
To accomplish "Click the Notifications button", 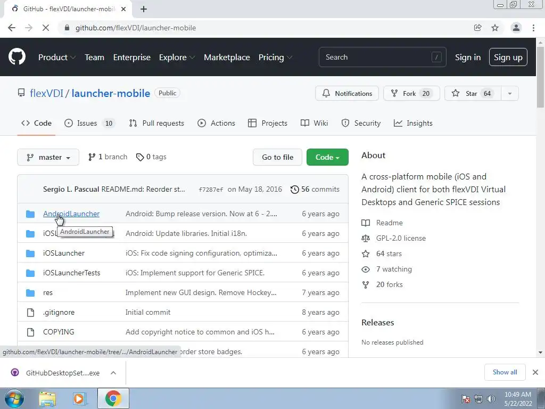I will tap(347, 94).
